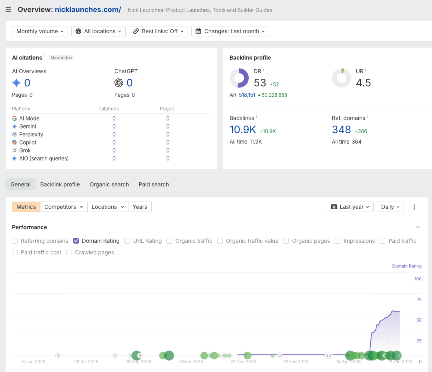The height and width of the screenshot is (372, 432).
Task: Select the General tab
Action: click(x=21, y=184)
